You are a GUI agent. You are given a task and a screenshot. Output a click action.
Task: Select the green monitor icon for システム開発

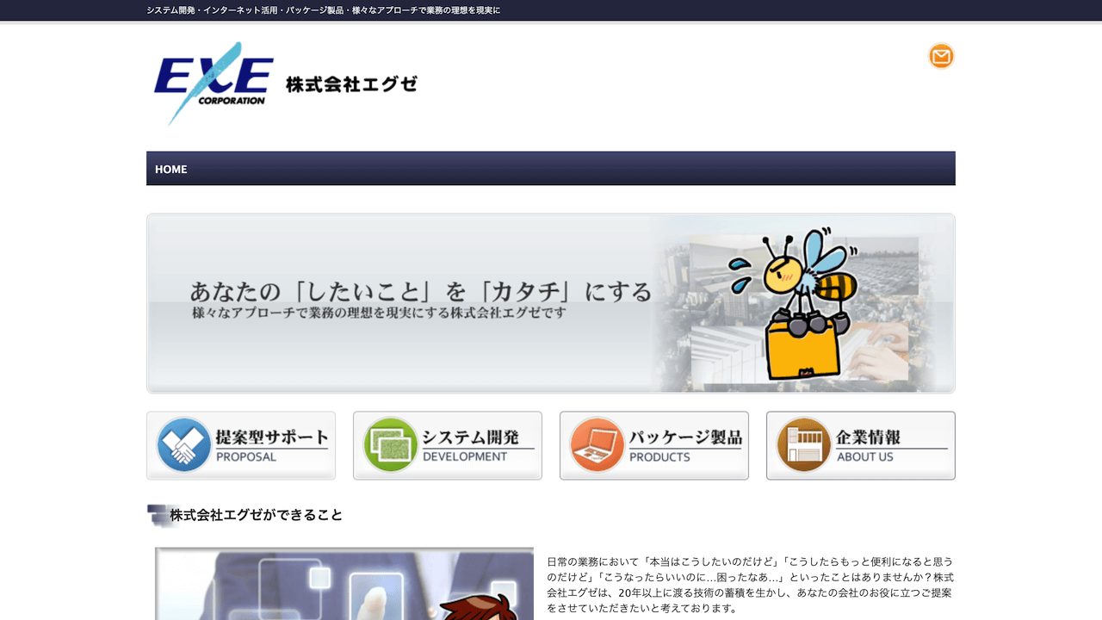[387, 445]
